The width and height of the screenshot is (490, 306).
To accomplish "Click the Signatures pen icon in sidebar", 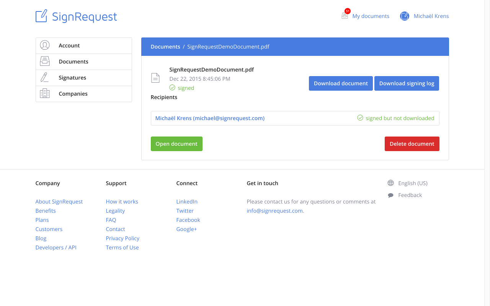I will pyautogui.click(x=44, y=77).
